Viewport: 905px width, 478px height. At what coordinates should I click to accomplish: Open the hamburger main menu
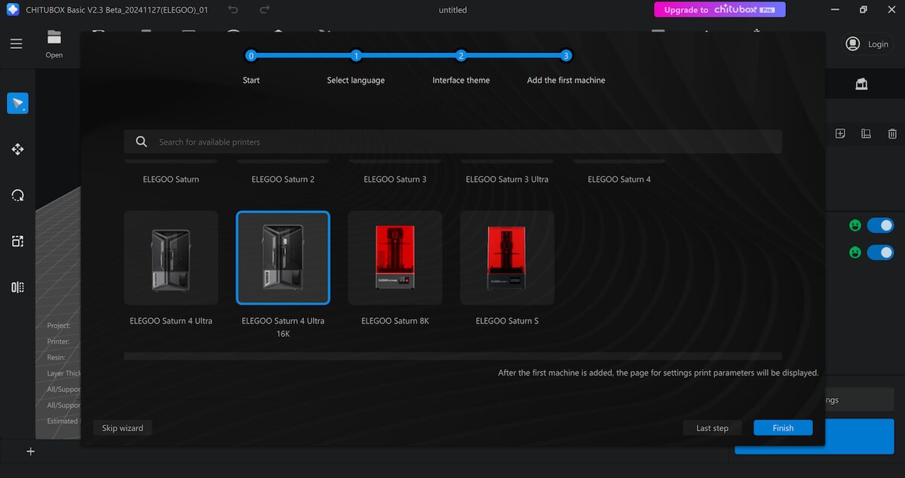tap(17, 44)
